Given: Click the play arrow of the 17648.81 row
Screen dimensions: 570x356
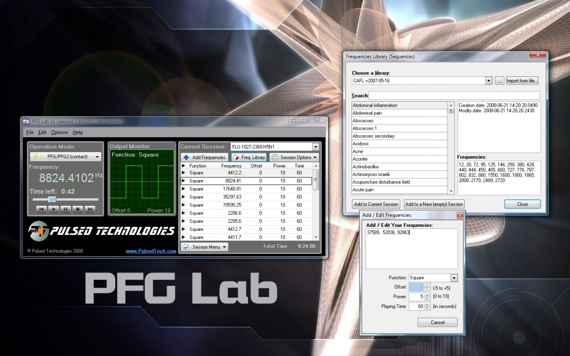Looking at the screenshot, I should tap(183, 189).
